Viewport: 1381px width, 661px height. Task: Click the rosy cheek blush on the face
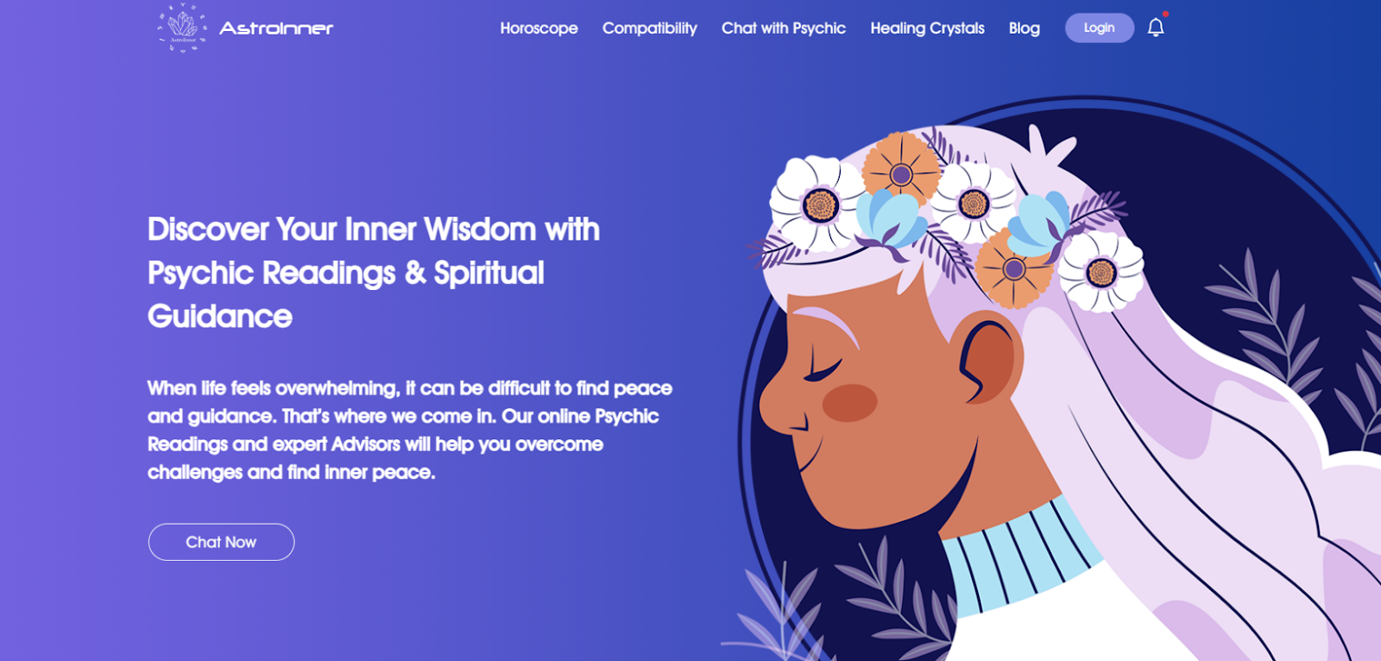click(849, 403)
